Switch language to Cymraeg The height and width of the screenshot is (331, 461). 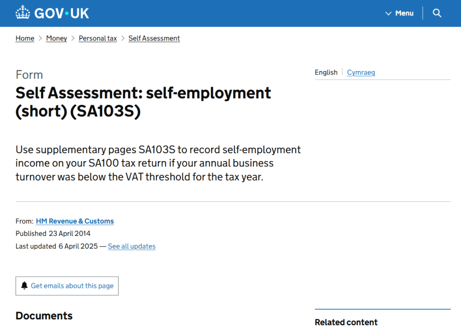(361, 73)
